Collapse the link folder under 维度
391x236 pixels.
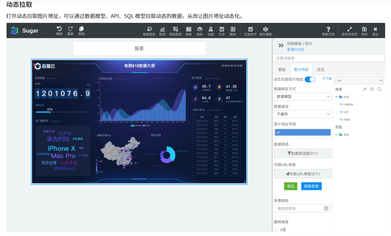pyautogui.click(x=336, y=97)
